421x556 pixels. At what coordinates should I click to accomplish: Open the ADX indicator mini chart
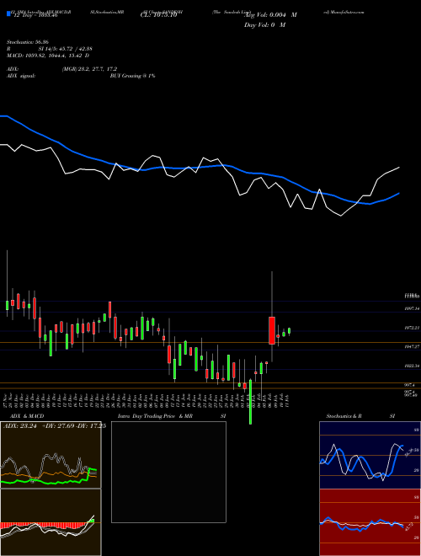tap(51, 455)
